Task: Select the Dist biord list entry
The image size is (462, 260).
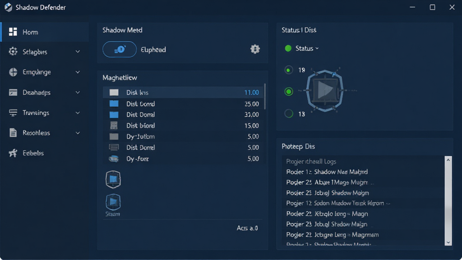Action: tap(183, 125)
